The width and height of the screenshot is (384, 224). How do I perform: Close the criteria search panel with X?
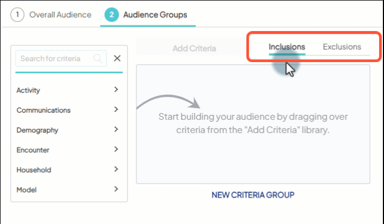pyautogui.click(x=117, y=58)
